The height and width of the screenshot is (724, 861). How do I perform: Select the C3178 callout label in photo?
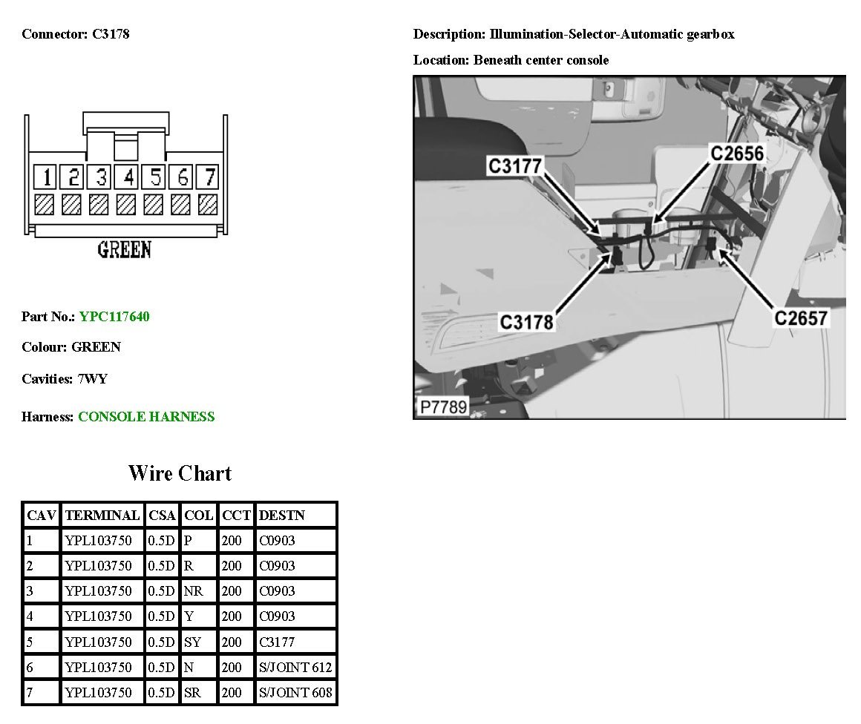point(526,322)
